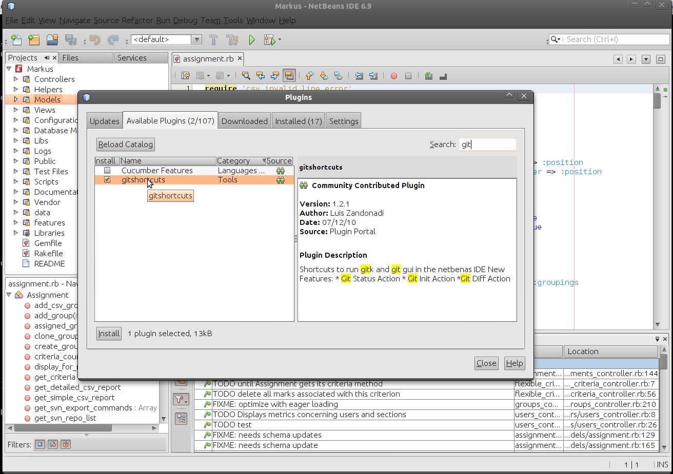The image size is (673, 474).
Task: Click the New File toolbar icon
Action: coord(16,39)
